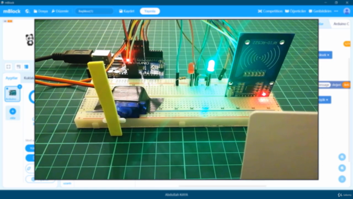Switch to the small stage layout icon
This screenshot has width=353, height=199.
[18, 66]
